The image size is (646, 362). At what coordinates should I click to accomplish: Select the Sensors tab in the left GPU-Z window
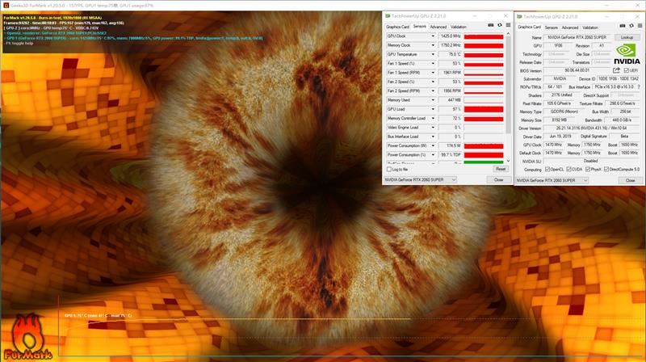coord(419,27)
